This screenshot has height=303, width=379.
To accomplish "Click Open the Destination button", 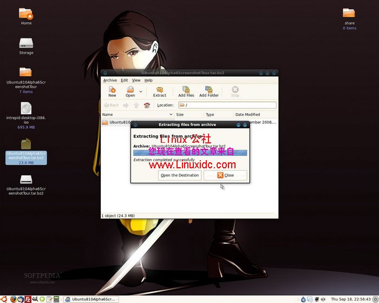I will coord(180,175).
